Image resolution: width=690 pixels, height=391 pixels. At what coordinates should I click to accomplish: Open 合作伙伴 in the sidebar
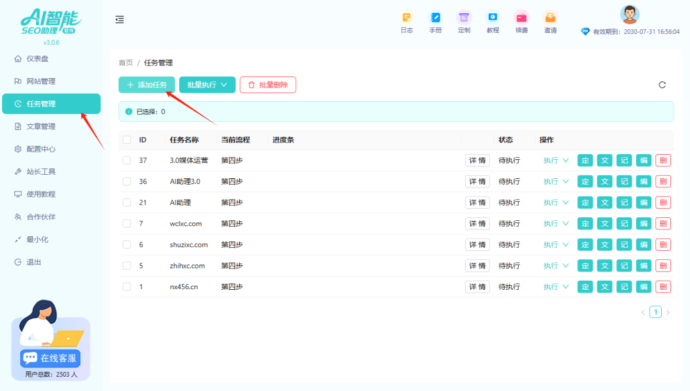click(x=51, y=217)
